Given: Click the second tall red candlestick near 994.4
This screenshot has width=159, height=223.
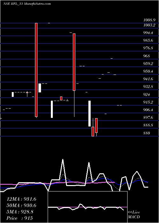Looking at the screenshot, I should click(x=74, y=62).
